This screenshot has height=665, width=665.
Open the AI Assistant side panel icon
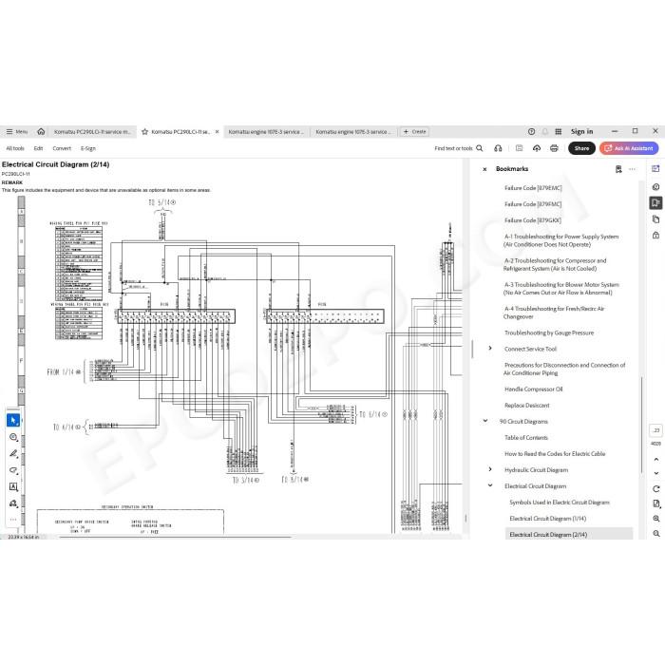[655, 169]
